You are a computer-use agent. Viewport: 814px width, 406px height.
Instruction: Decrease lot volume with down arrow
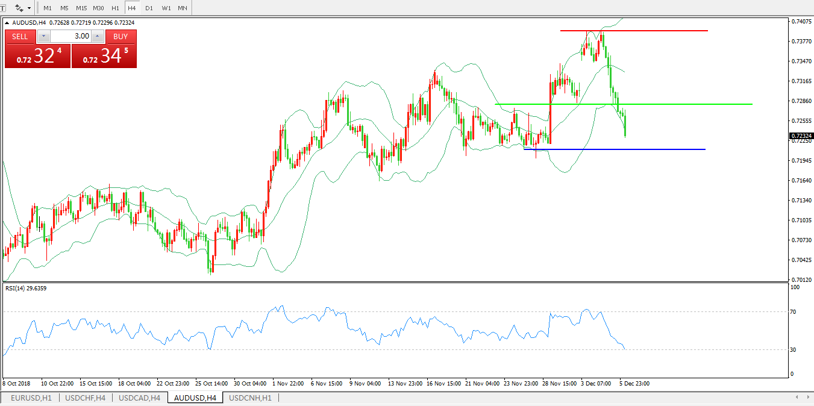[43, 36]
